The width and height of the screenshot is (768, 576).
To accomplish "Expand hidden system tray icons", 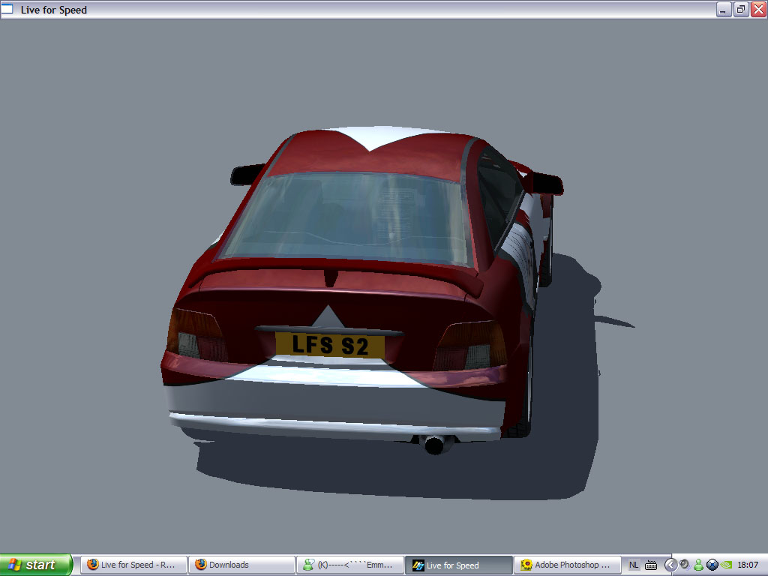I will tap(670, 565).
